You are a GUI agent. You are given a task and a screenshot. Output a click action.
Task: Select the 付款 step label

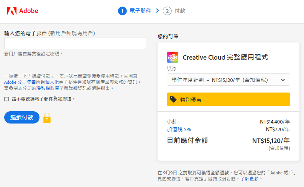pyautogui.click(x=180, y=11)
